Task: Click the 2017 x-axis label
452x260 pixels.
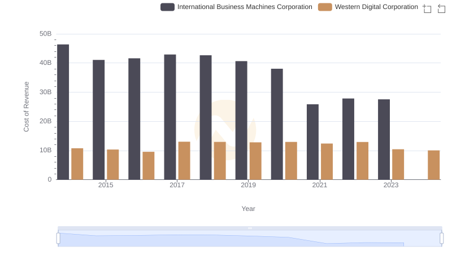Action: (x=177, y=185)
